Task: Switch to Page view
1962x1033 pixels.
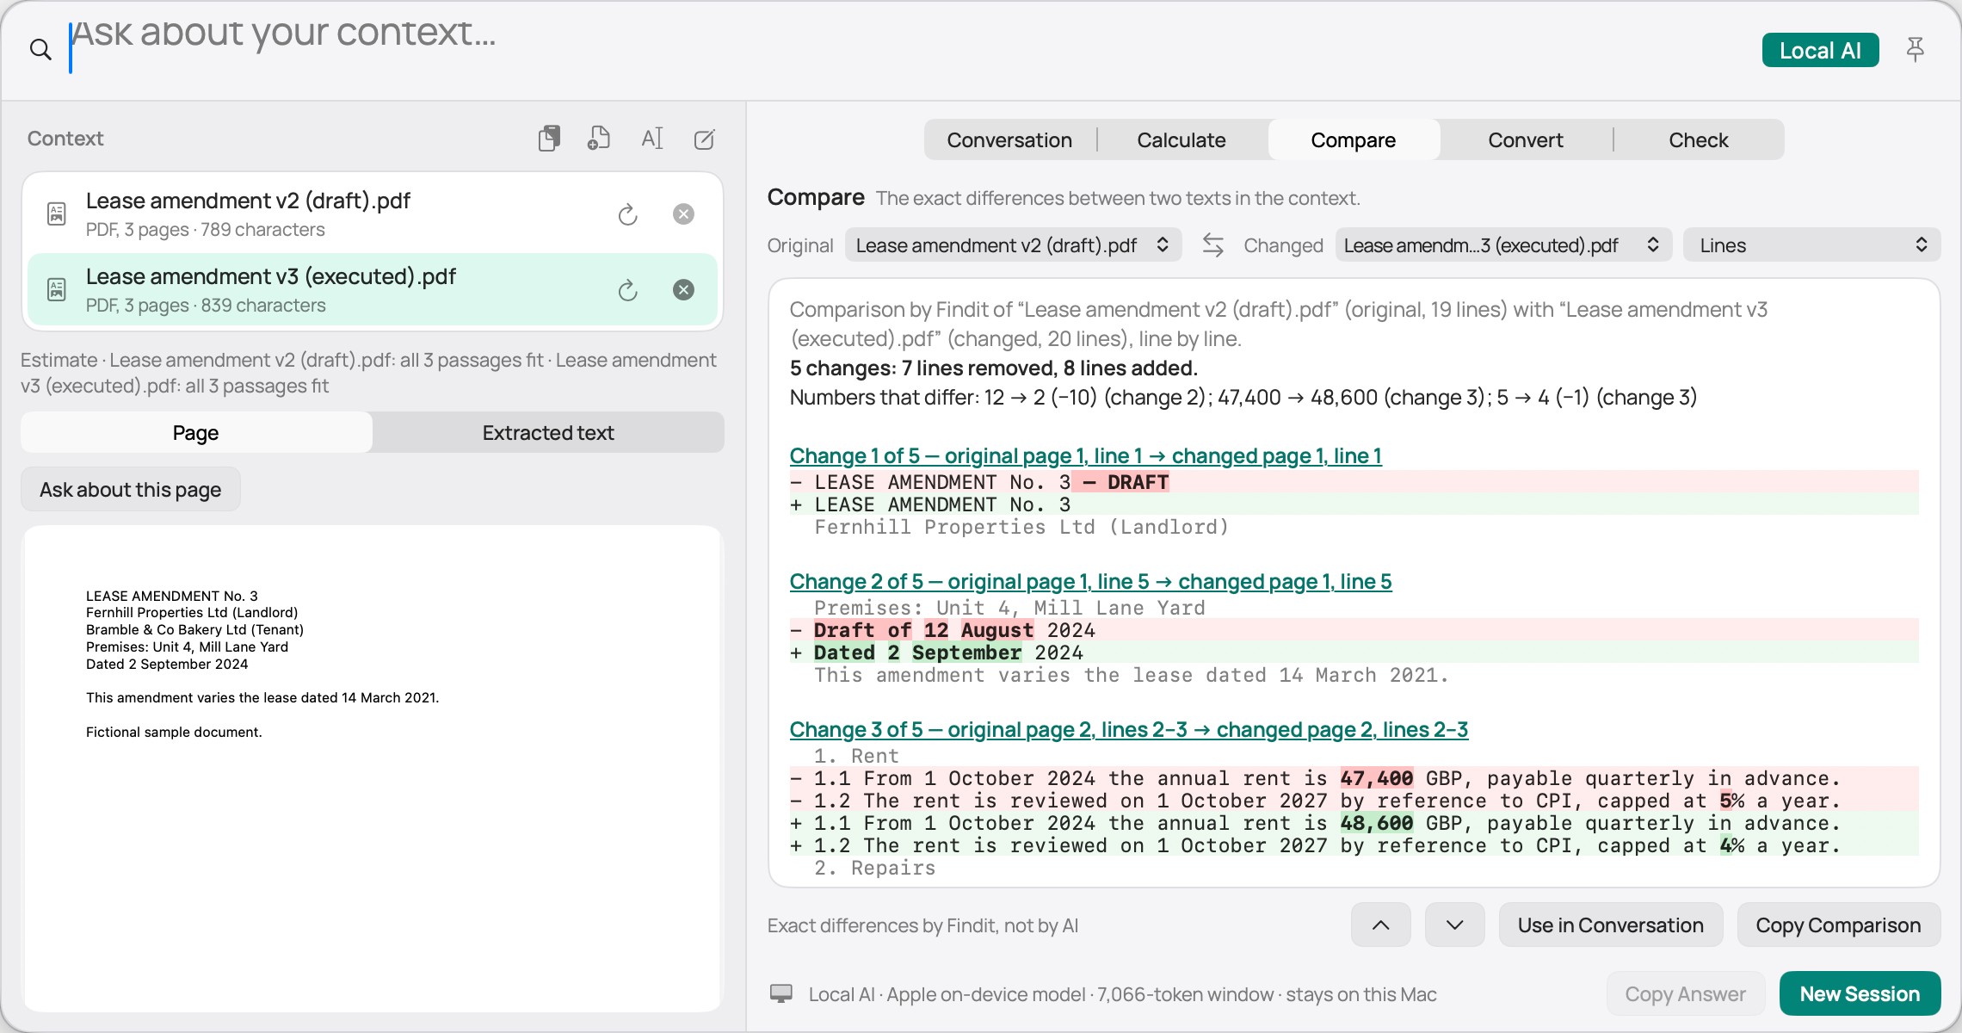Action: coord(196,432)
